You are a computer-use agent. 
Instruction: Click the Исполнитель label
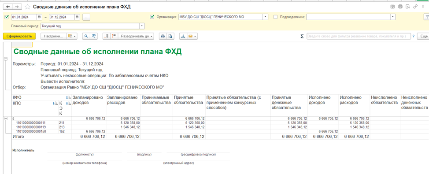coord(23,150)
